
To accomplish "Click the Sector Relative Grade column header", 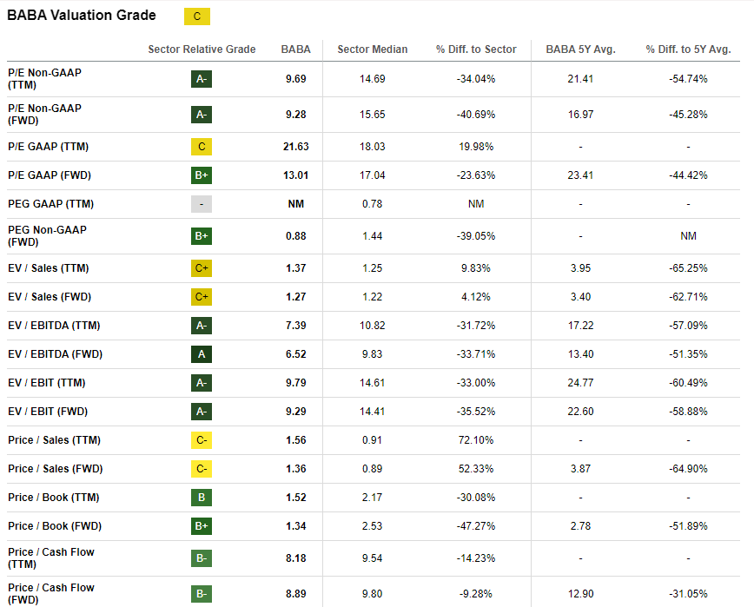I will pyautogui.click(x=202, y=49).
